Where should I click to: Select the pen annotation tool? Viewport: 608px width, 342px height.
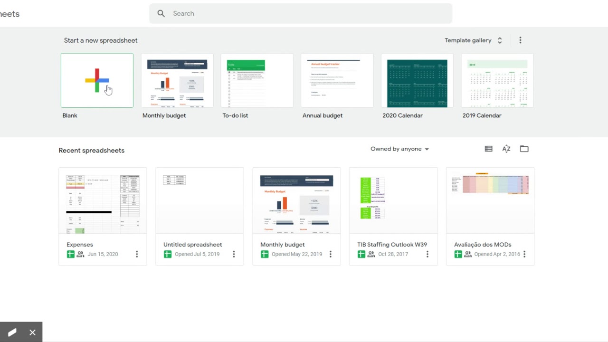pos(12,332)
